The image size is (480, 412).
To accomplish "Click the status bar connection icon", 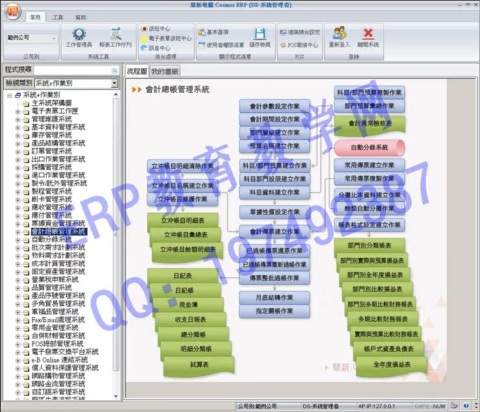I will [x=454, y=406].
